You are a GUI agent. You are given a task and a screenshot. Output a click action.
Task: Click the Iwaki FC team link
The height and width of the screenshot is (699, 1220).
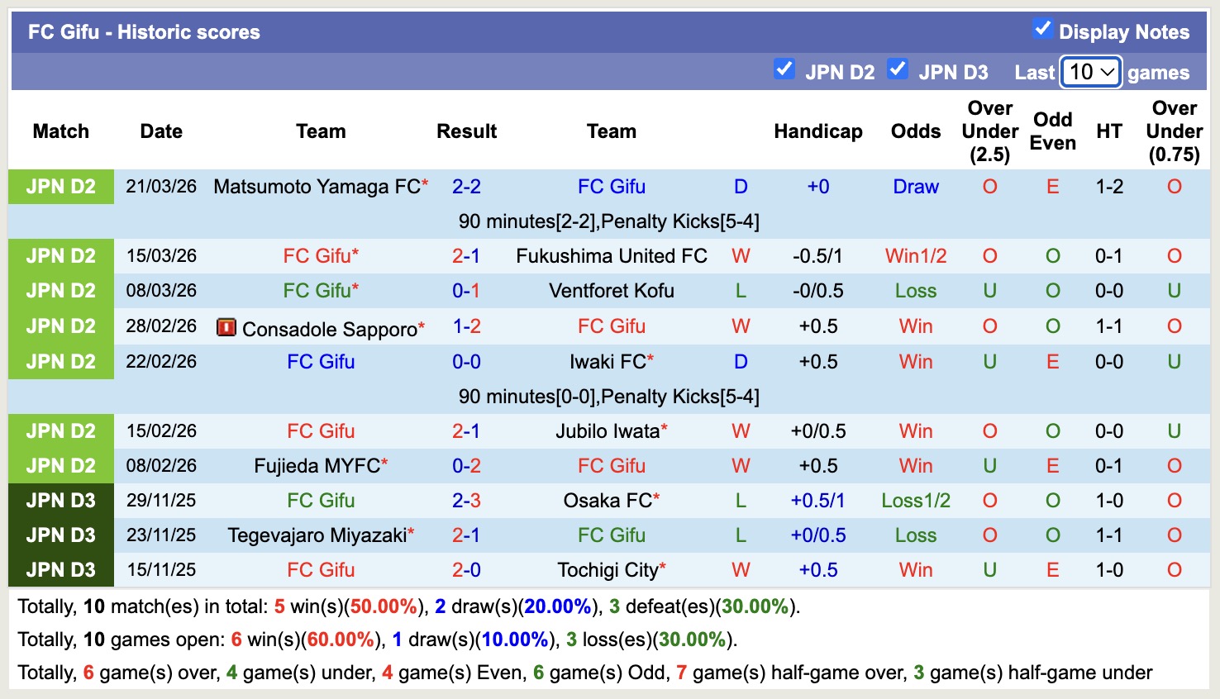point(608,362)
